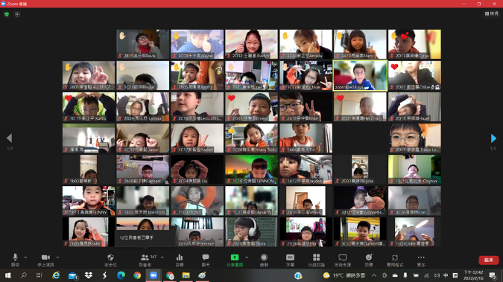The image size is (503, 282).
Task: Open the Polls icon
Action: pos(180,260)
